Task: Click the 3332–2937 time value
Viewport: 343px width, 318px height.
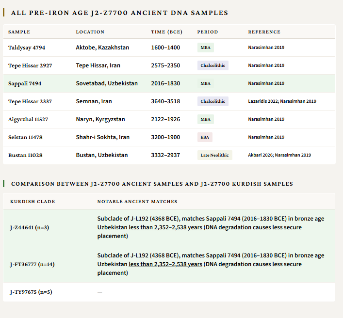Action: click(165, 155)
